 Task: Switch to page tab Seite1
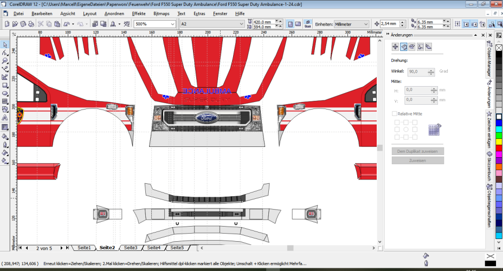coord(84,248)
